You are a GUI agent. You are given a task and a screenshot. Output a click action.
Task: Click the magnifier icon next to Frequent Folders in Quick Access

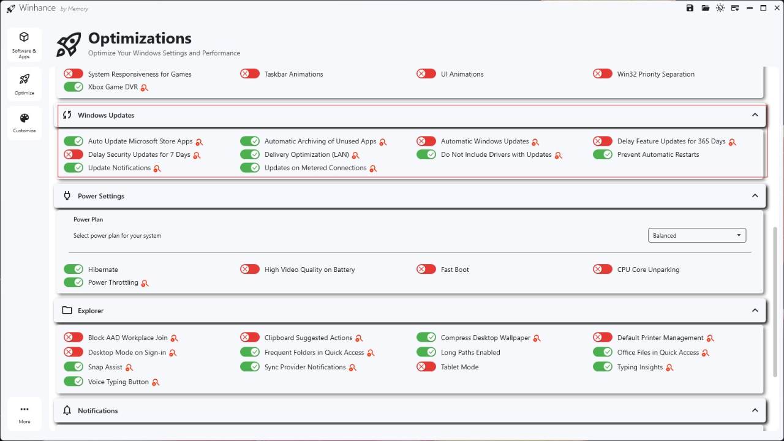click(x=371, y=353)
